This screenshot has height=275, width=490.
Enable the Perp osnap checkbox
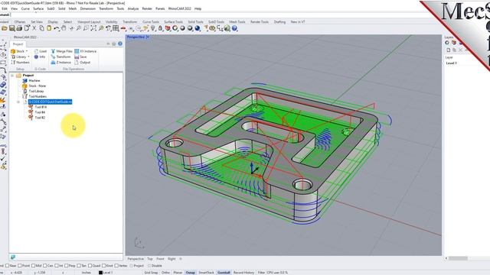pos(67,266)
